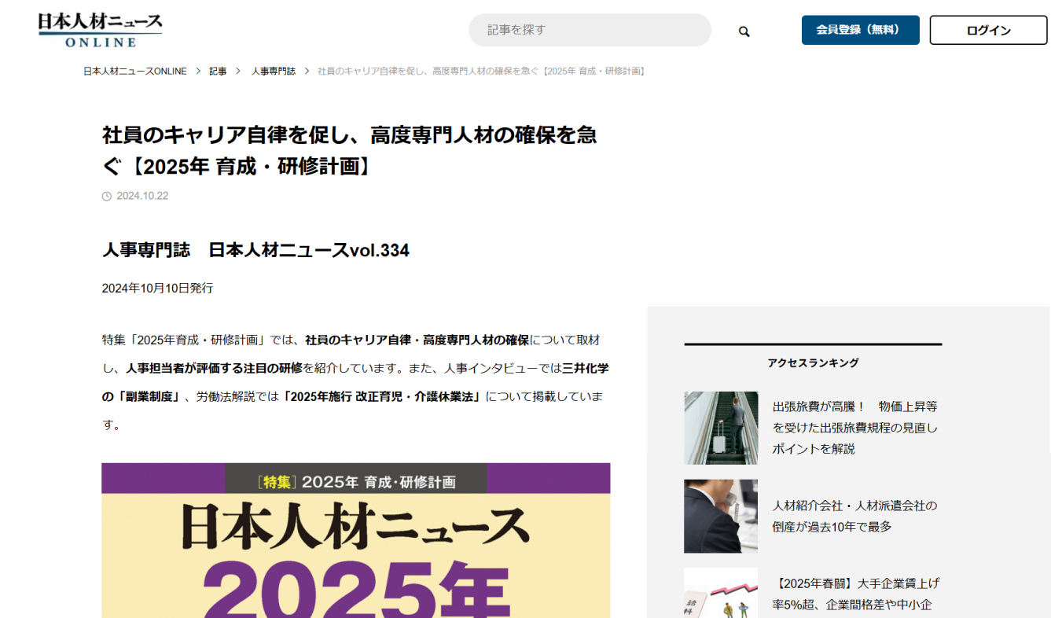Open ranking article 出張旅費が高騰！
1051x618 pixels.
(855, 428)
